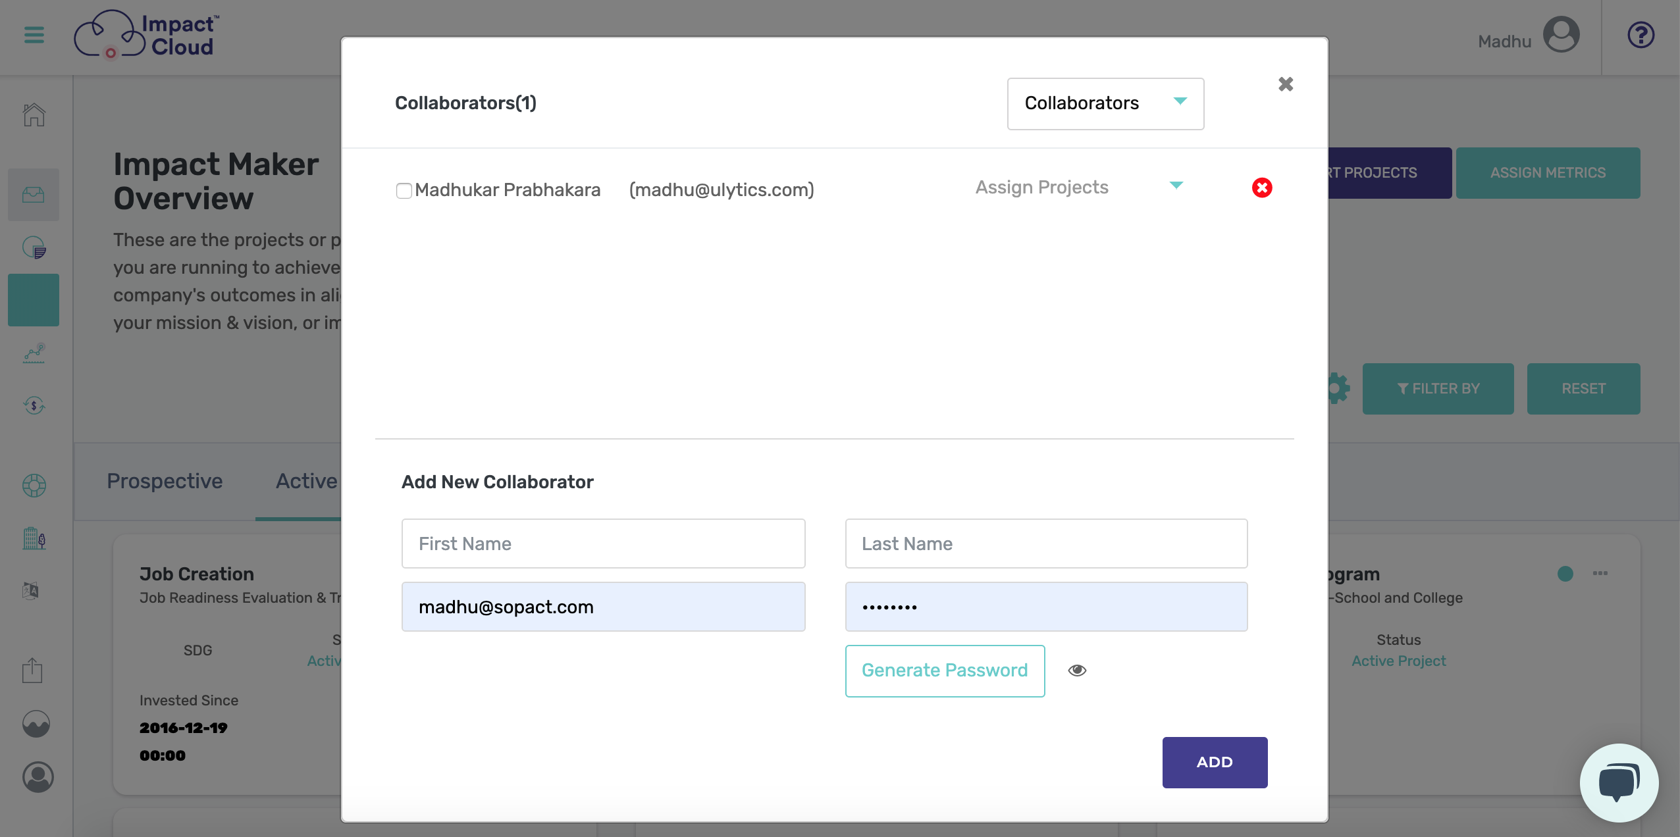1680x837 pixels.
Task: Switch to the Active tab
Action: (x=307, y=482)
